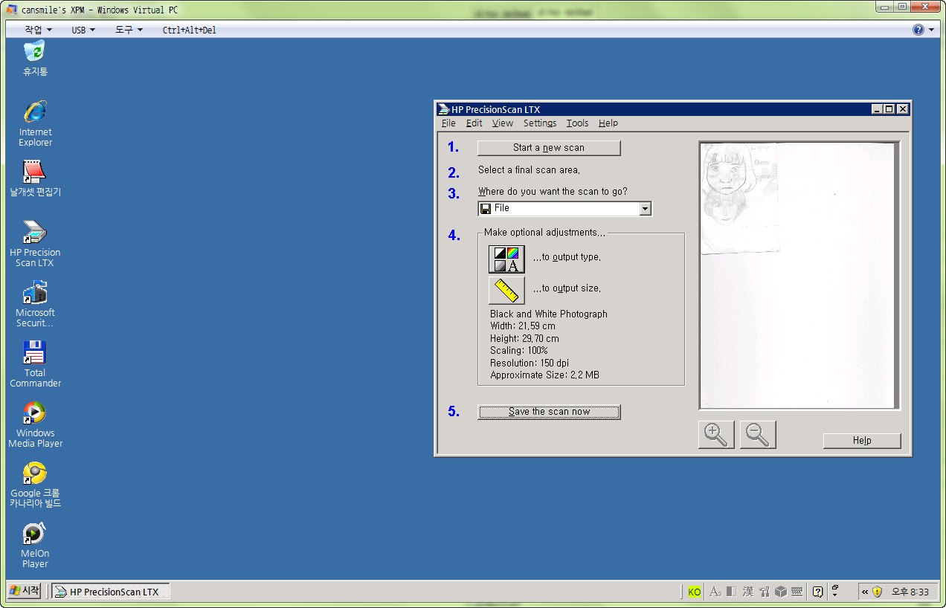946x608 pixels.
Task: Open the Settings menu
Action: click(x=539, y=123)
